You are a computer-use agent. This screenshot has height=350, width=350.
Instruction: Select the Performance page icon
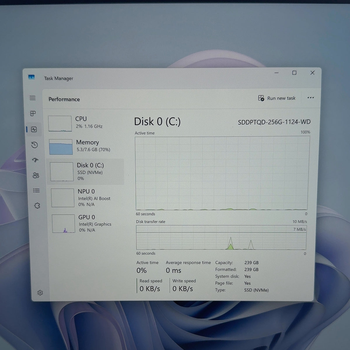tap(34, 129)
